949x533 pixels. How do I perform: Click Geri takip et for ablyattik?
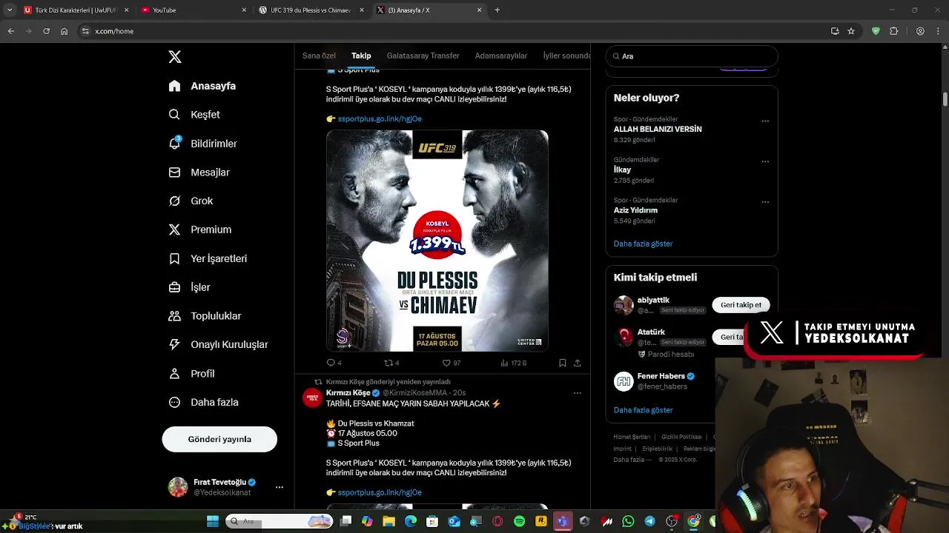click(x=741, y=305)
